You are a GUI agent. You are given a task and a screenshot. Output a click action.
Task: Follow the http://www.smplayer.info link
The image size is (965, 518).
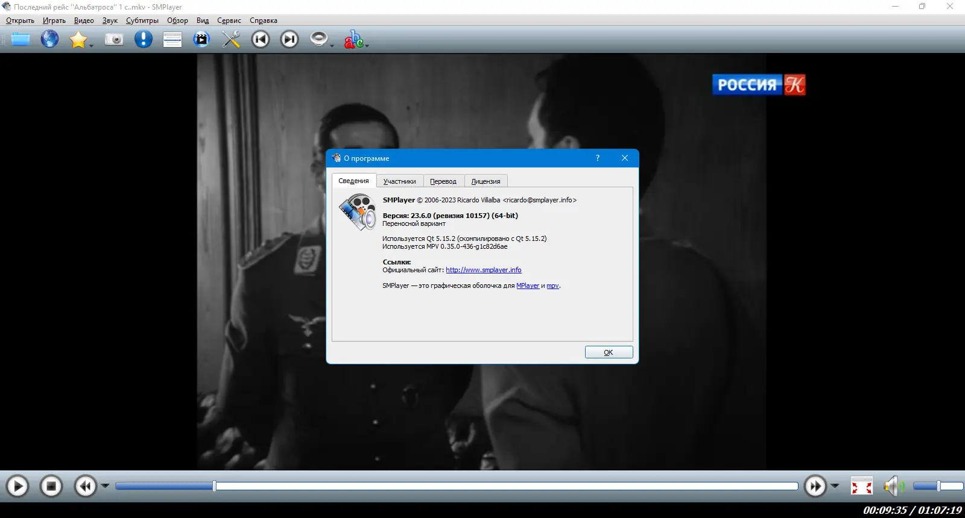click(484, 270)
